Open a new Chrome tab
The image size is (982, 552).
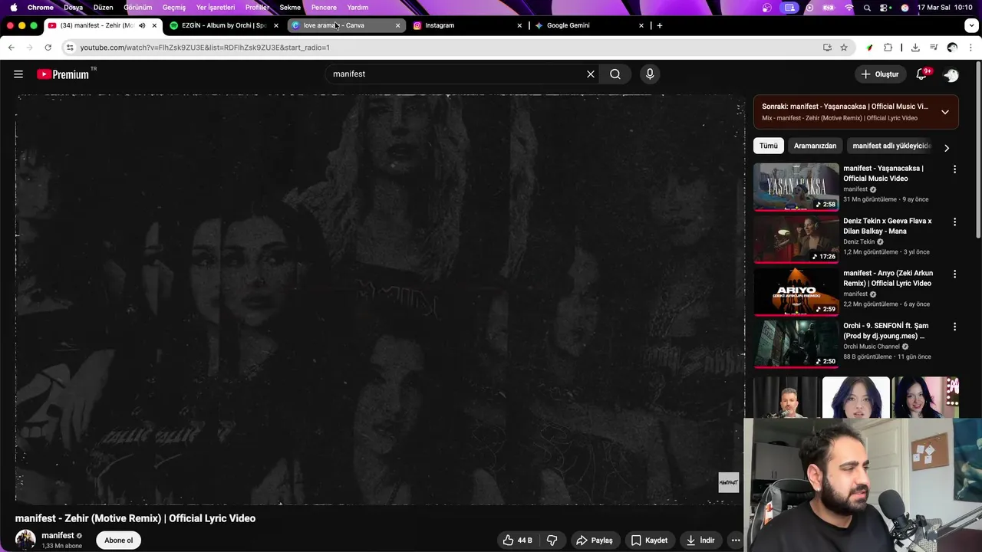(x=659, y=25)
